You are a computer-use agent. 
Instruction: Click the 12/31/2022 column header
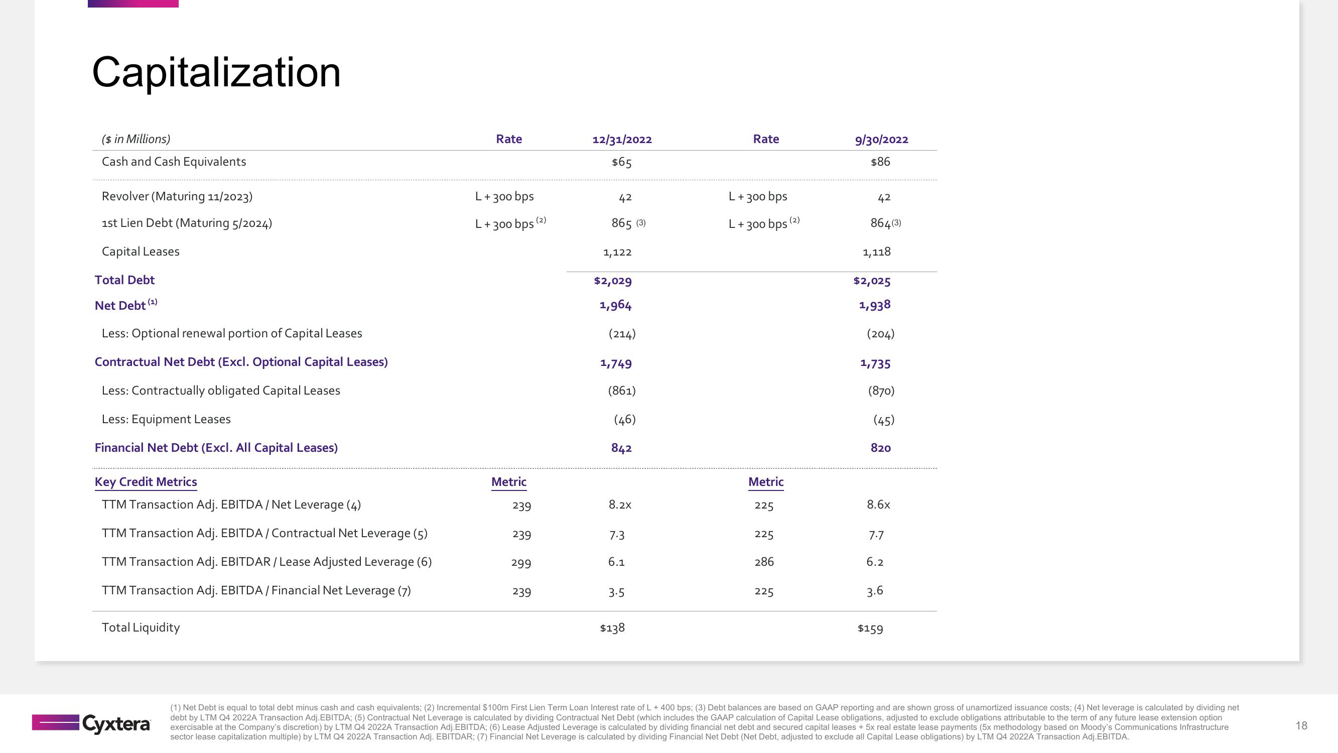tap(622, 139)
